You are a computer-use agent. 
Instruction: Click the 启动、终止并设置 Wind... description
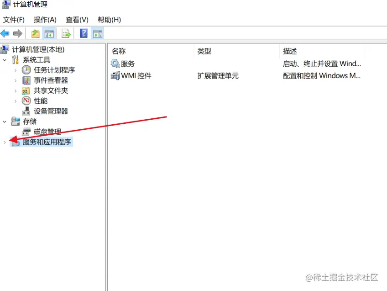322,64
